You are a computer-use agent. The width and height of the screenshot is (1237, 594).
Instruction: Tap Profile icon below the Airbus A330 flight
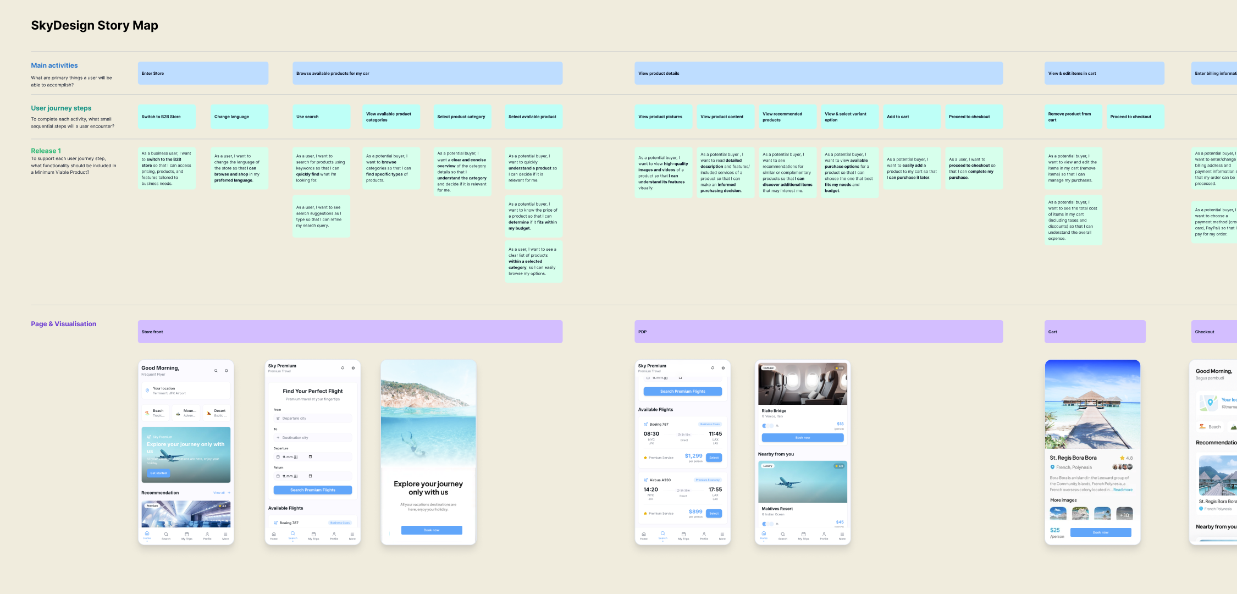click(704, 535)
